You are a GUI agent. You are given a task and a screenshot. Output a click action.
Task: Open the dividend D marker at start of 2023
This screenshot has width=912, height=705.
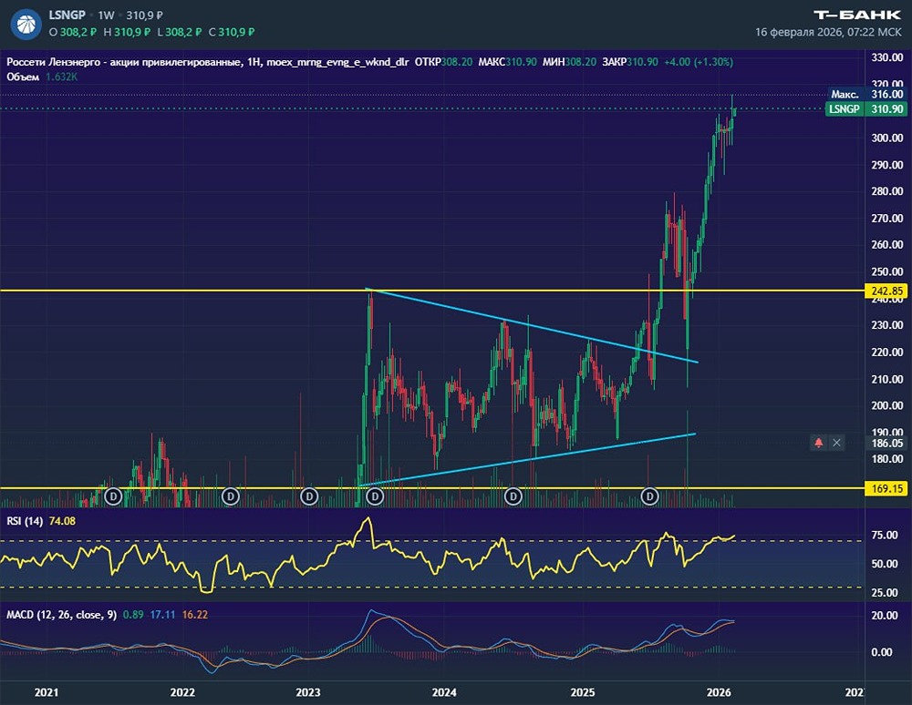coord(309,496)
